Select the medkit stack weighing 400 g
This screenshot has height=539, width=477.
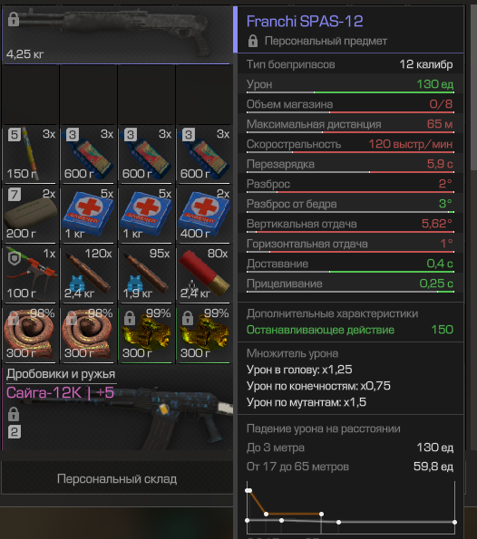pos(204,214)
